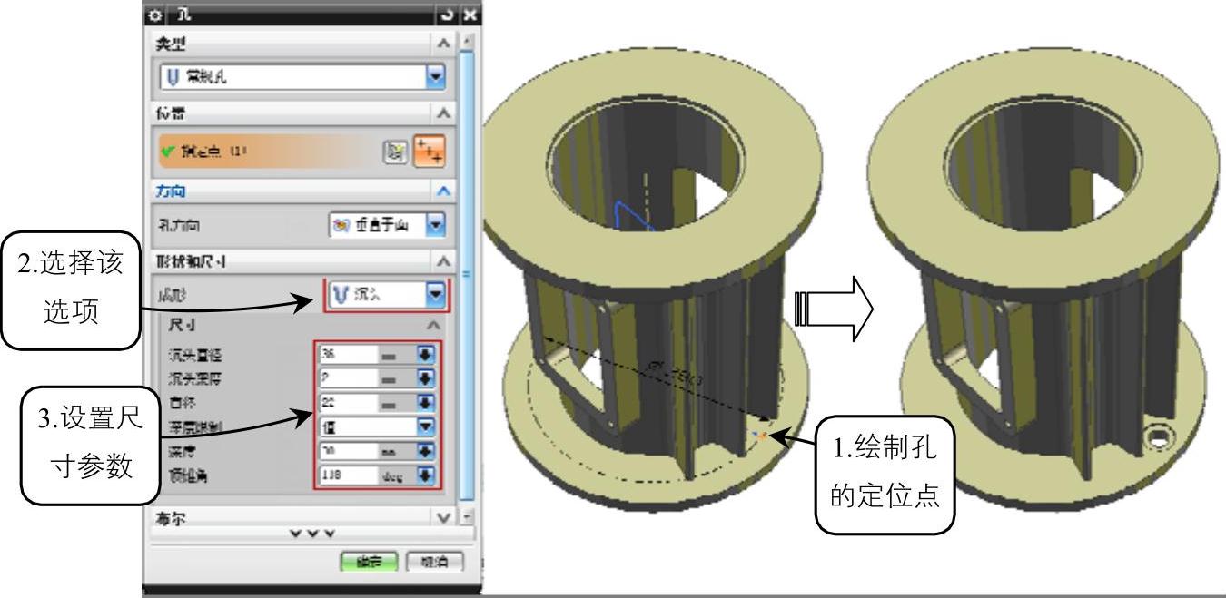Collapse the 类型 (Type) section
The image size is (1226, 598).
(x=442, y=44)
